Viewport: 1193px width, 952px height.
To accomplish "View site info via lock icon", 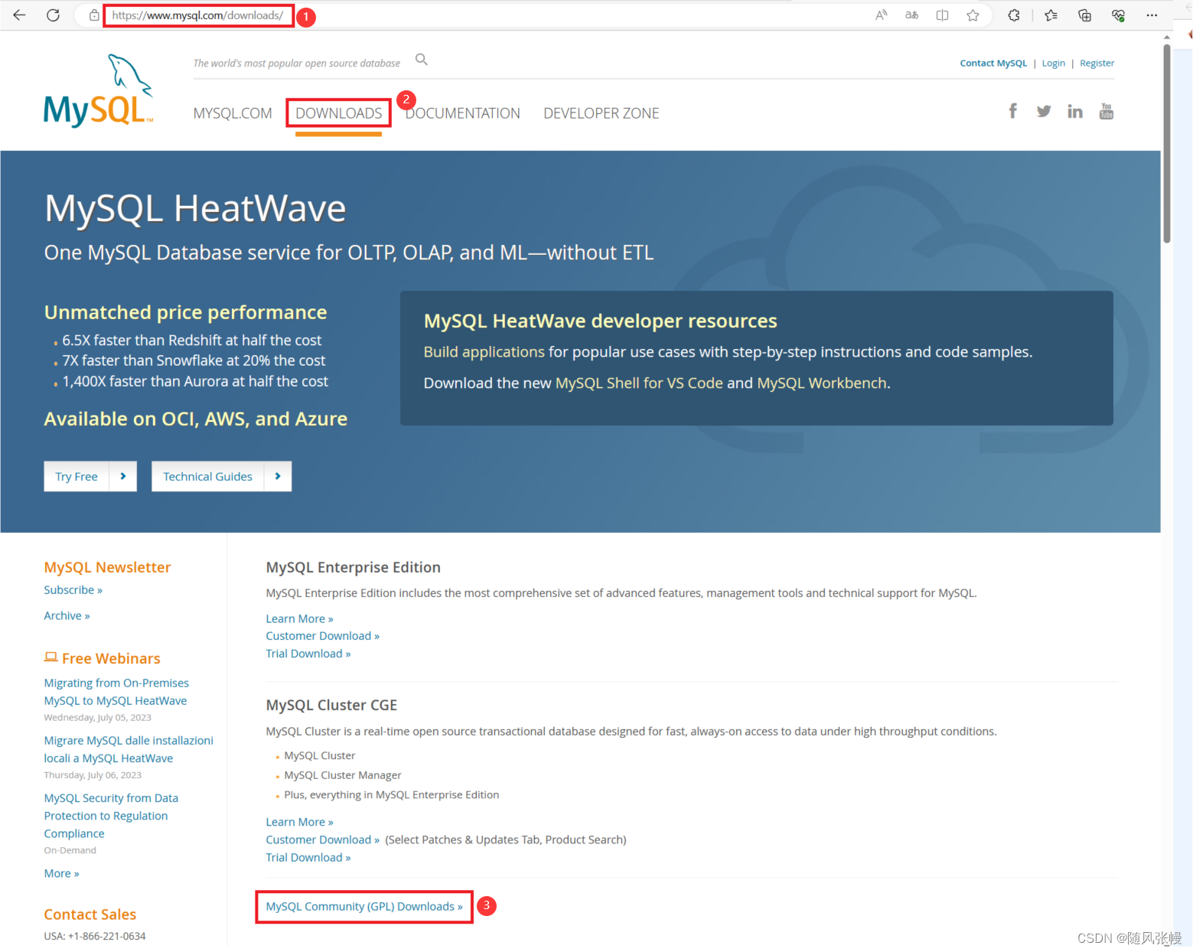I will (93, 15).
